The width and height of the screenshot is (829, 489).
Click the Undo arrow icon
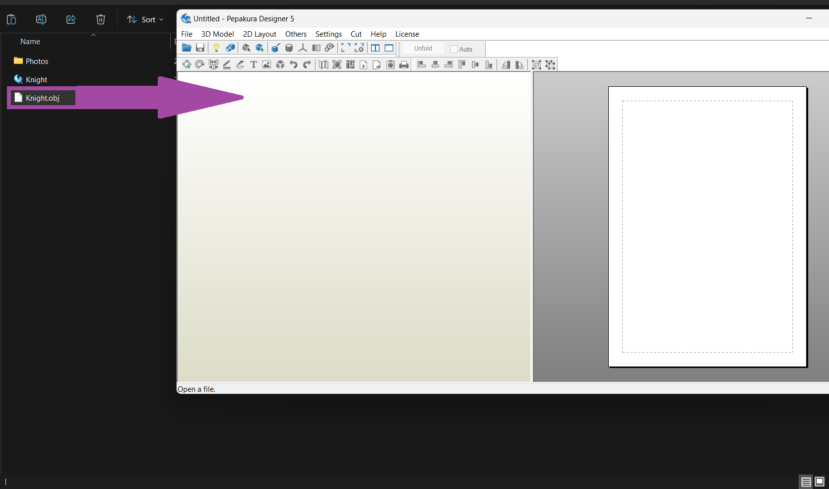click(x=294, y=64)
